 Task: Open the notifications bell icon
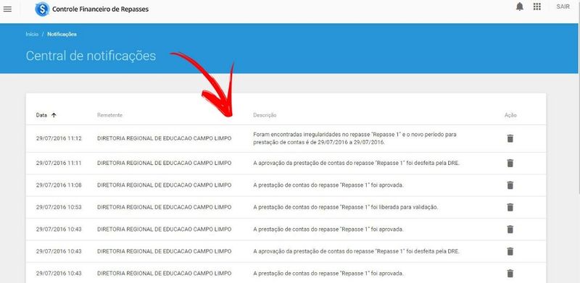(x=520, y=7)
